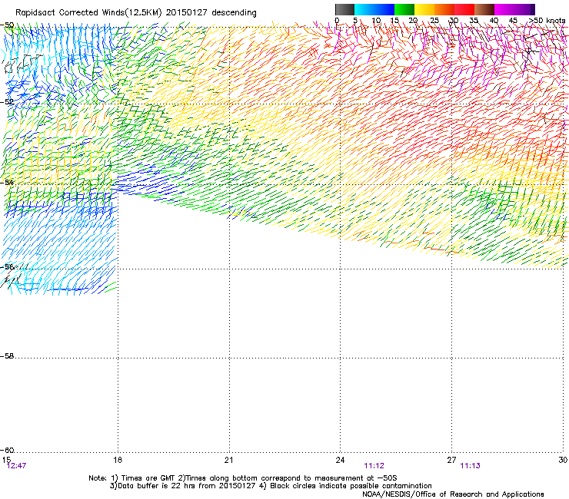569x499 pixels.
Task: Click the 'NOAA/NESDIS/Office of Research and Applications' credit
Action: 453,494
